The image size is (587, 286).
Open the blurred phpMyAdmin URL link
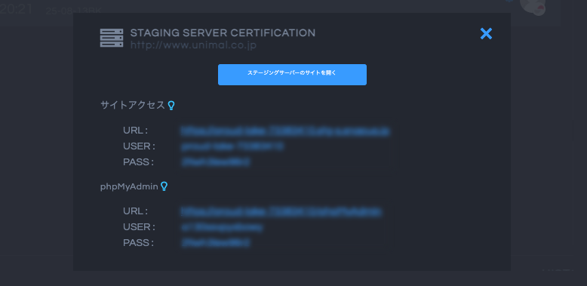click(x=281, y=211)
